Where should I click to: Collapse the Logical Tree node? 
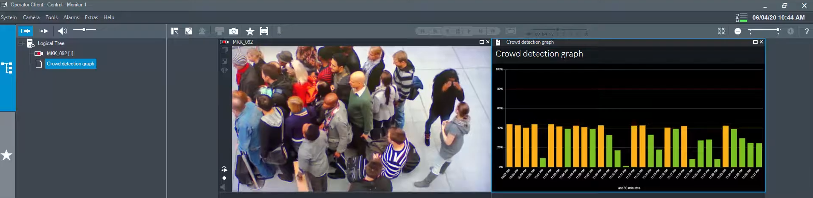click(20, 43)
